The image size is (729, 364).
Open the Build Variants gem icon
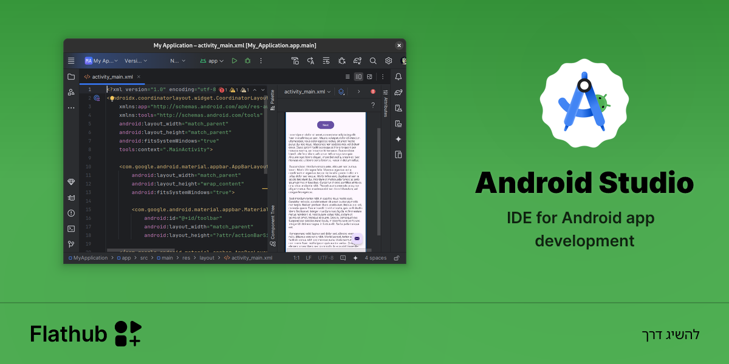[71, 182]
